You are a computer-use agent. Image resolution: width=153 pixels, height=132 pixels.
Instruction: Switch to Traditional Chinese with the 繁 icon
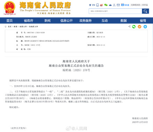90,5
